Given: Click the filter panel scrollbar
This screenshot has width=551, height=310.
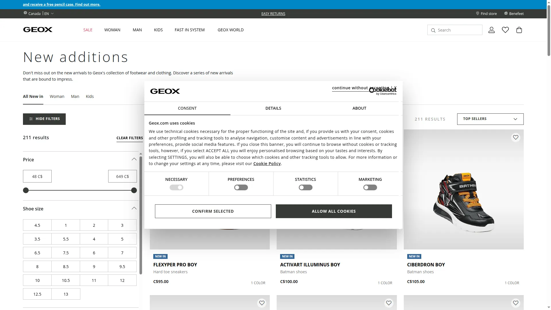Looking at the screenshot, I should click(x=141, y=215).
